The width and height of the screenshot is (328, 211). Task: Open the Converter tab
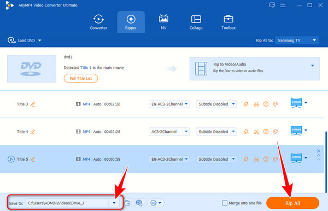(98, 22)
